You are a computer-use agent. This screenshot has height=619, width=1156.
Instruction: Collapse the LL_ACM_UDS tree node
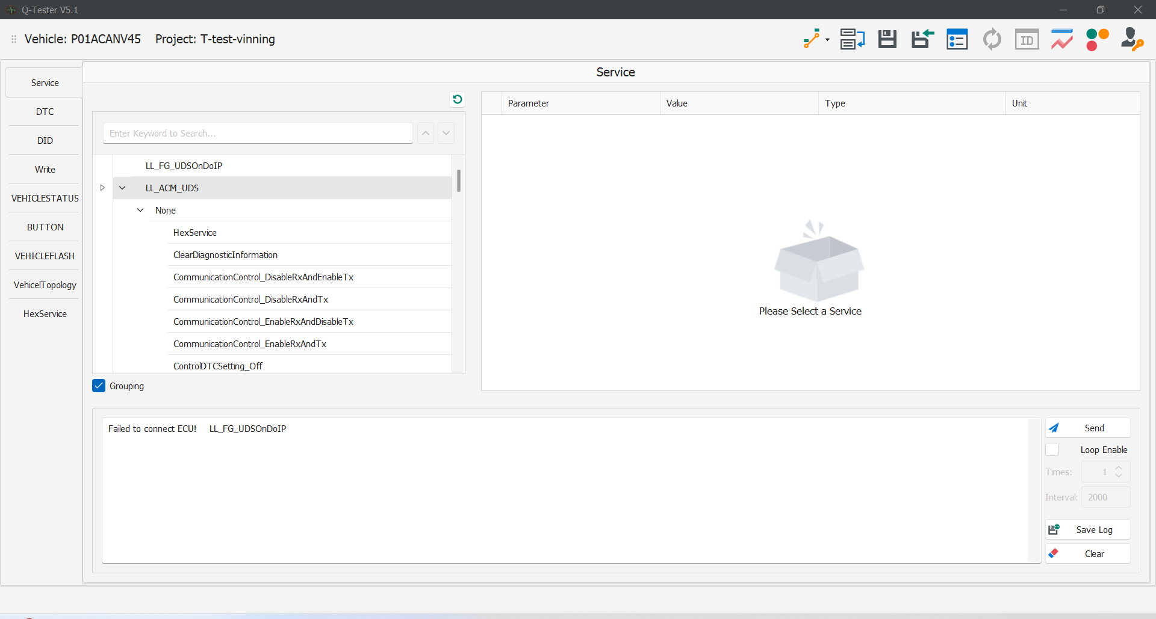[122, 188]
